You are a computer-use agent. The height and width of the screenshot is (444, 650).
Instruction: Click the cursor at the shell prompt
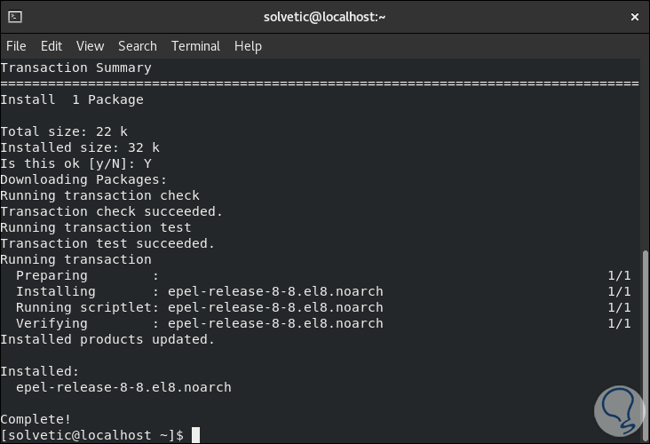click(x=195, y=435)
